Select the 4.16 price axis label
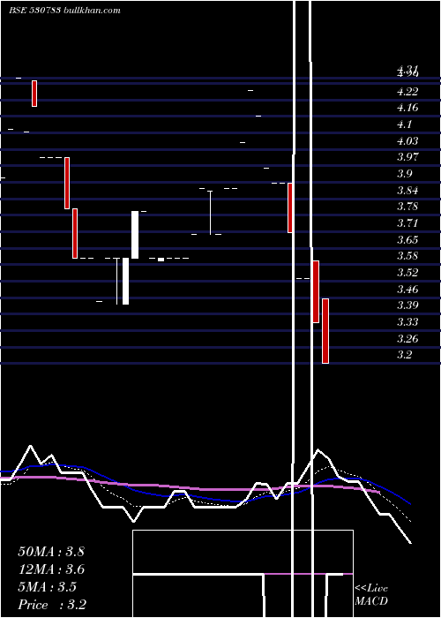 407,108
